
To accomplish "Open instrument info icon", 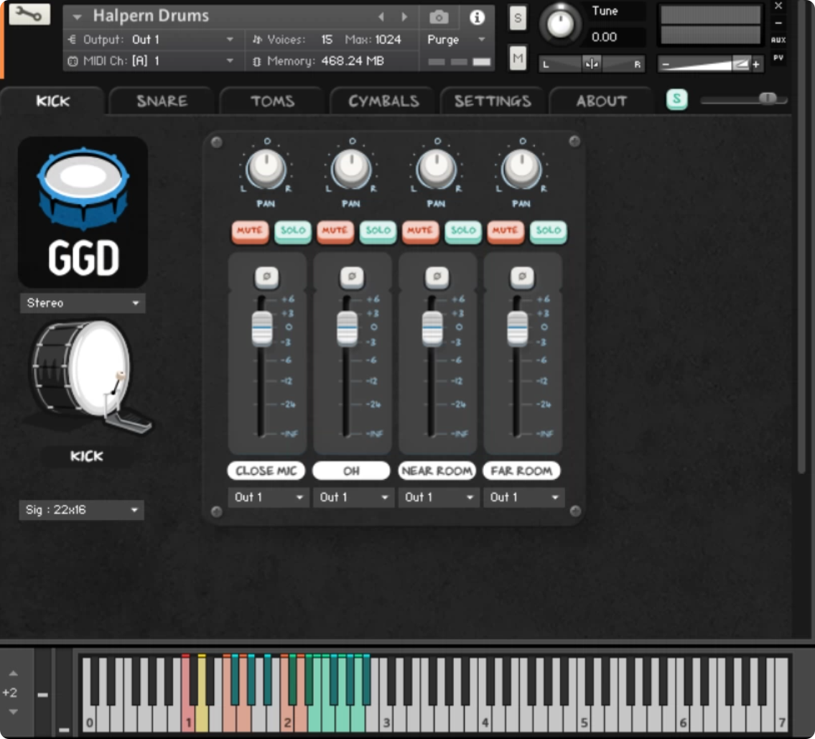I will [477, 17].
